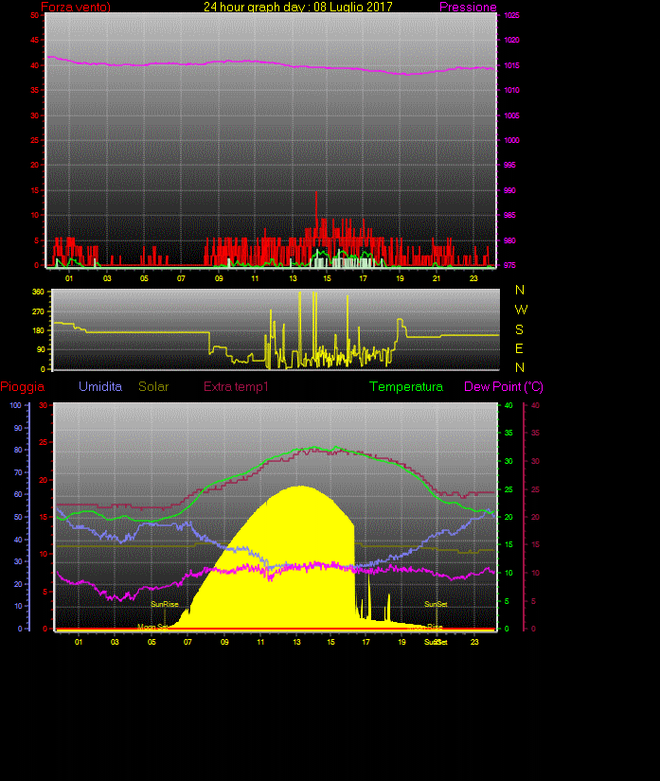The image size is (660, 781).
Task: Click the 975 value on pressure axis
Action: (x=509, y=265)
